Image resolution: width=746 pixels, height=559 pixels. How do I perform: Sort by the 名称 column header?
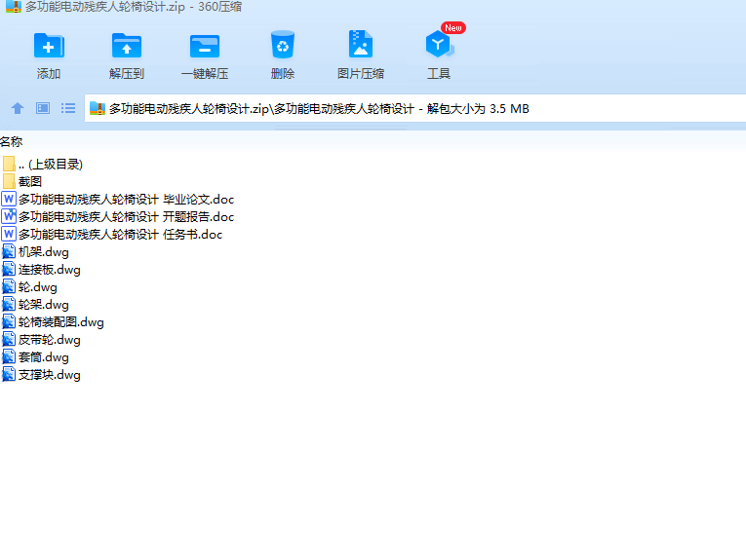click(12, 141)
